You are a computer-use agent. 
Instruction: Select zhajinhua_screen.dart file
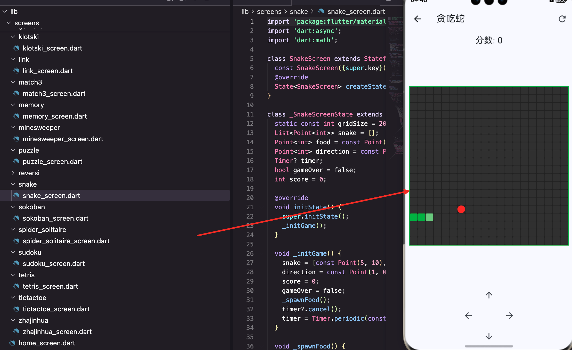point(57,332)
